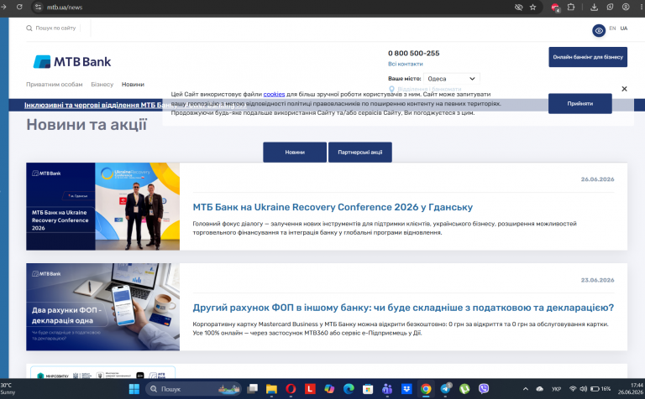Click the browser forward arrow

tap(3, 7)
